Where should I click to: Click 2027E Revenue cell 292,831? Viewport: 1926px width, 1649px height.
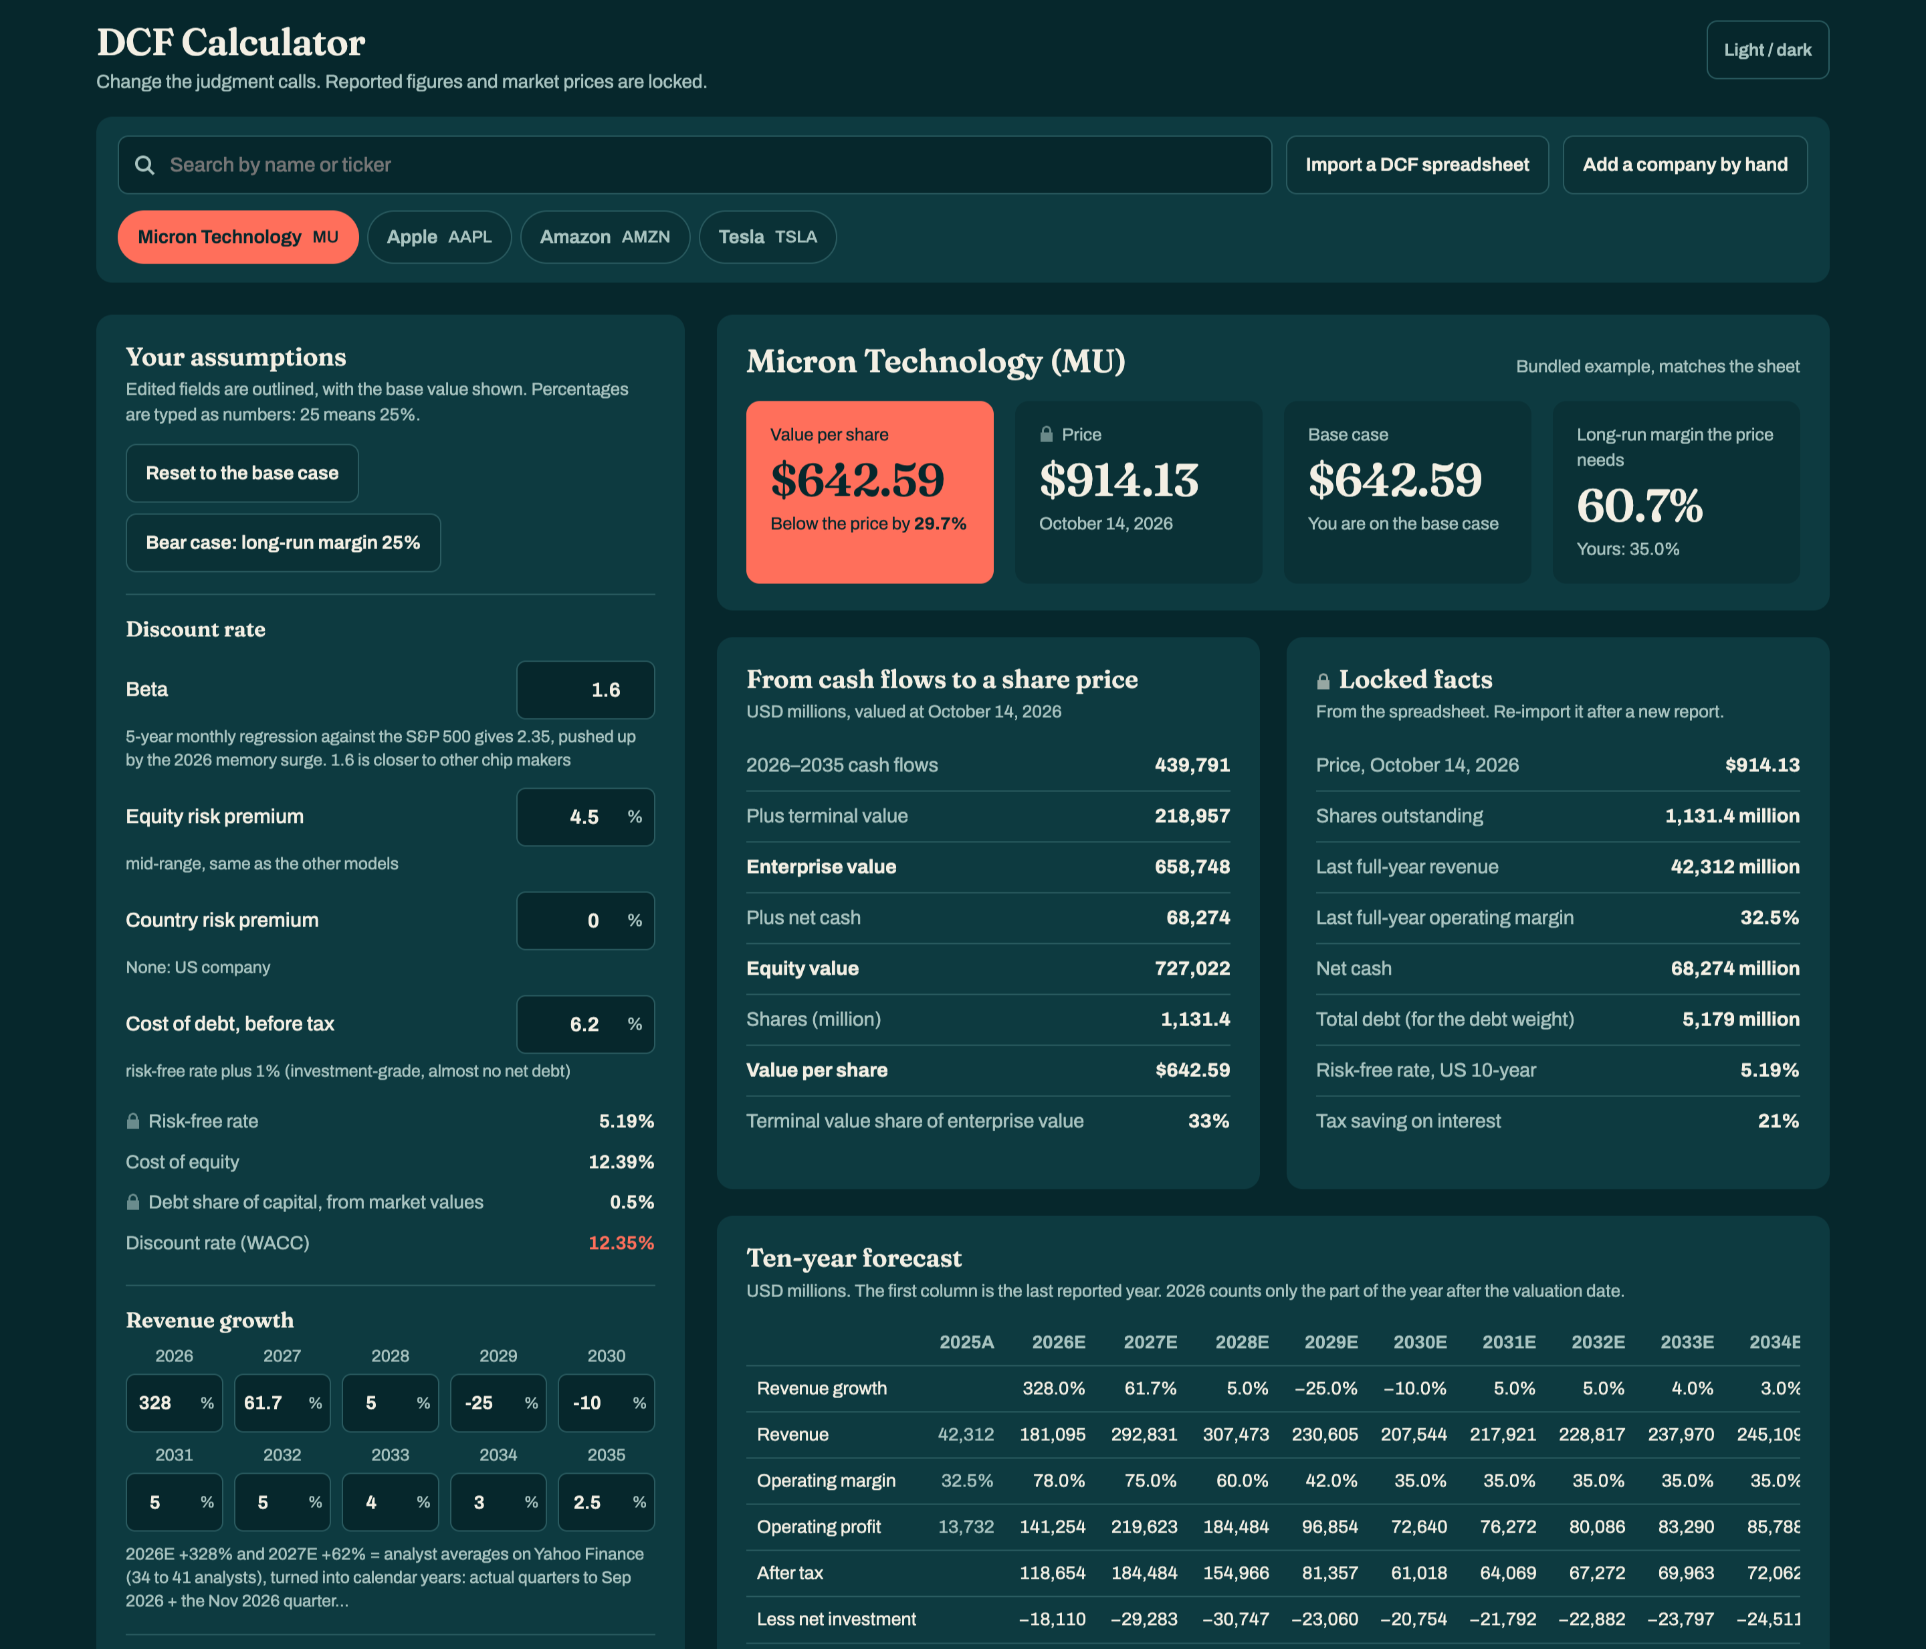pyautogui.click(x=1144, y=1434)
